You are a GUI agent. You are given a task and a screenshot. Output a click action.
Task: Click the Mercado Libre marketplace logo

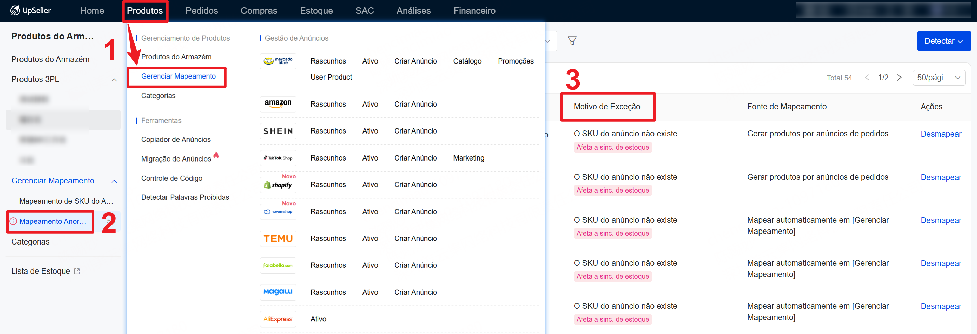278,61
